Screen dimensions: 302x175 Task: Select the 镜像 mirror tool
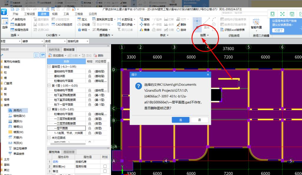tap(145, 30)
